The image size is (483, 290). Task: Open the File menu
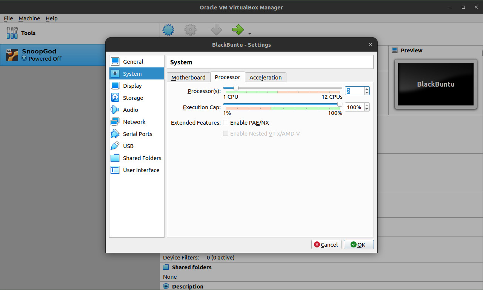tap(8, 18)
